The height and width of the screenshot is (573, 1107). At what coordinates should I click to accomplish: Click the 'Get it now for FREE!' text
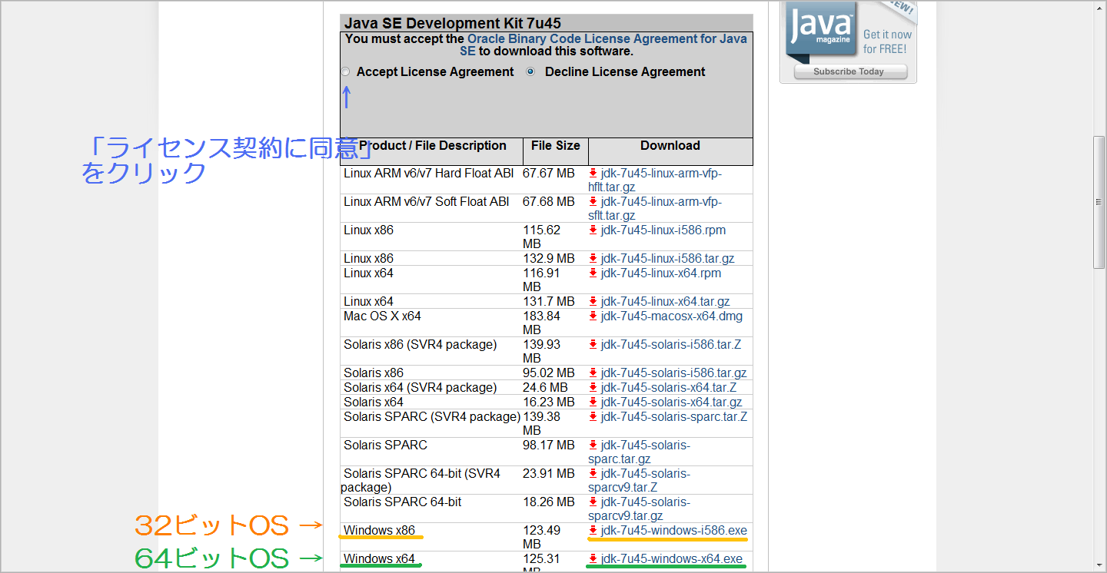(886, 41)
